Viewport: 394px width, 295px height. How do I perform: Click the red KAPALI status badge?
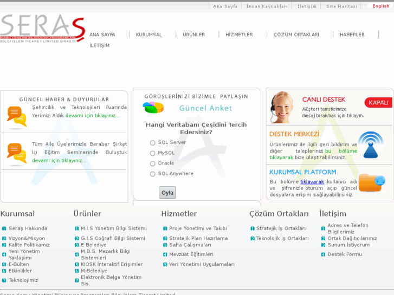click(x=378, y=102)
